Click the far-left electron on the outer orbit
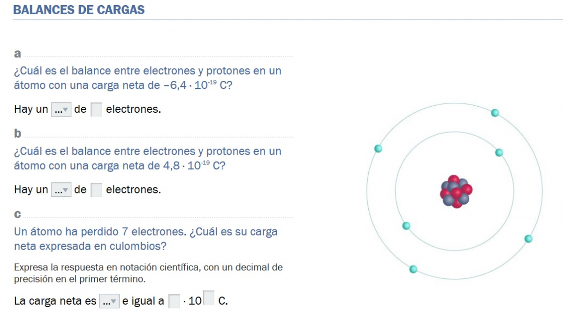This screenshot has height=321, width=563. click(378, 149)
